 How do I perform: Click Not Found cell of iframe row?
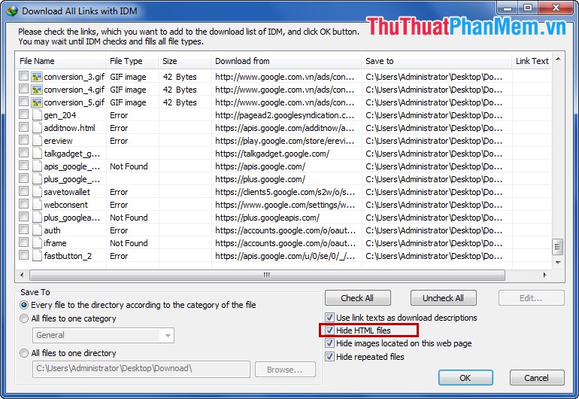point(129,243)
